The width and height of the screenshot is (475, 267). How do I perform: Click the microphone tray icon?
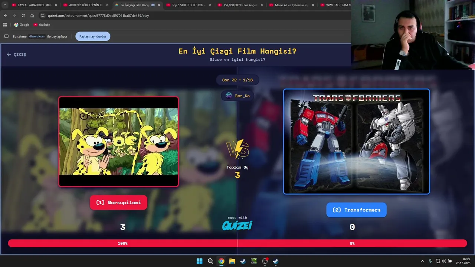(x=430, y=261)
